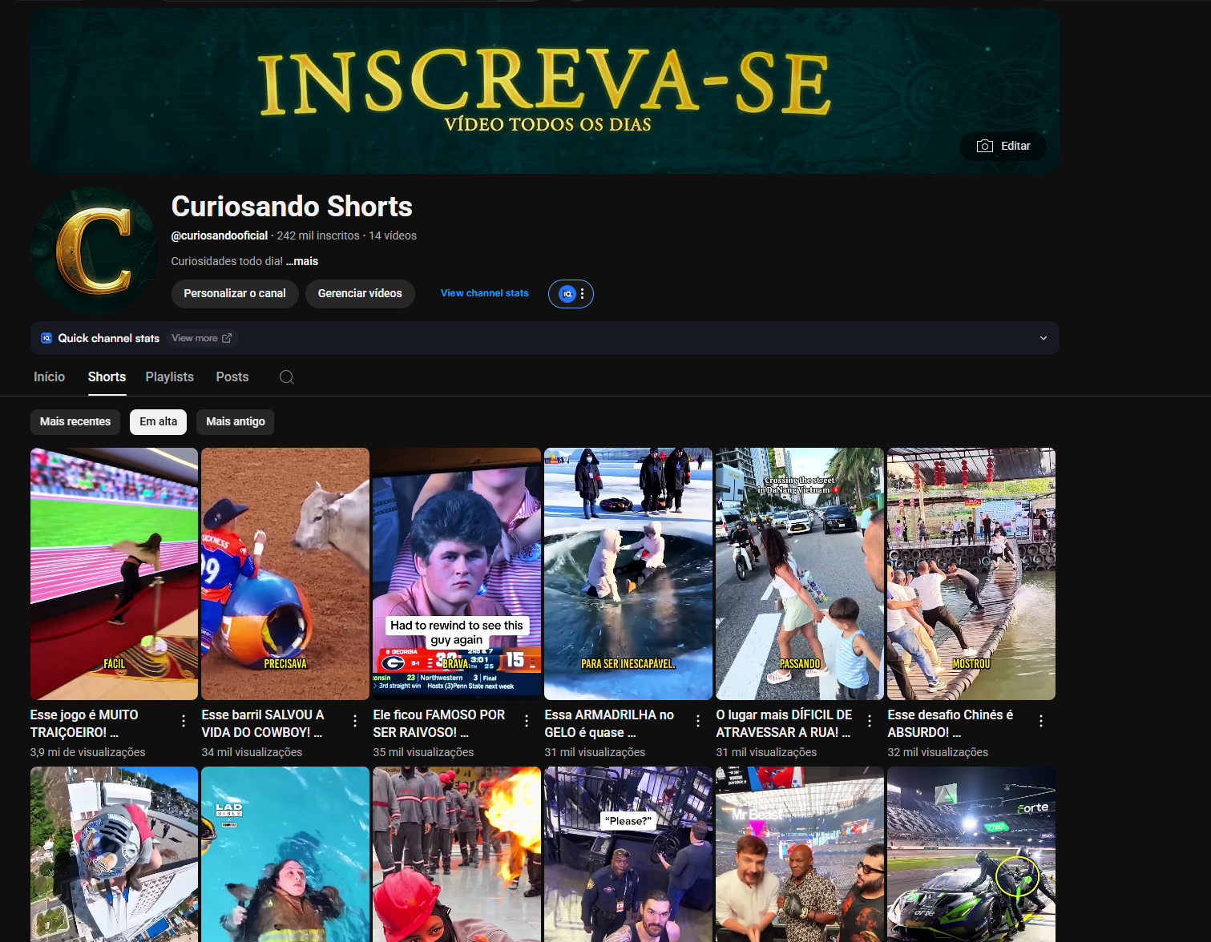The width and height of the screenshot is (1211, 942).
Task: Click 'Personalizar o canal' button
Action: (x=235, y=294)
